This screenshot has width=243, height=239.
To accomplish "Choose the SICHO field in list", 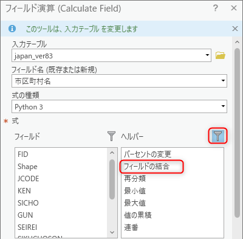I will coord(28,203).
